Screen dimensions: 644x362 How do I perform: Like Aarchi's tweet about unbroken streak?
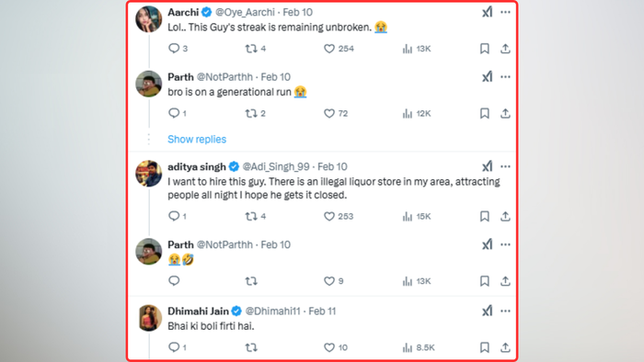click(x=329, y=49)
